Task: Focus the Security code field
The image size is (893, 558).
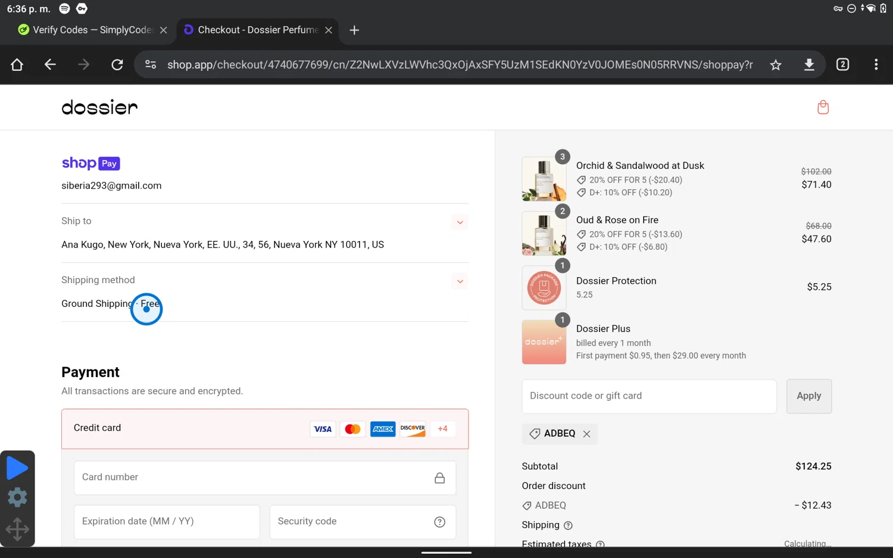Action: coord(363,522)
